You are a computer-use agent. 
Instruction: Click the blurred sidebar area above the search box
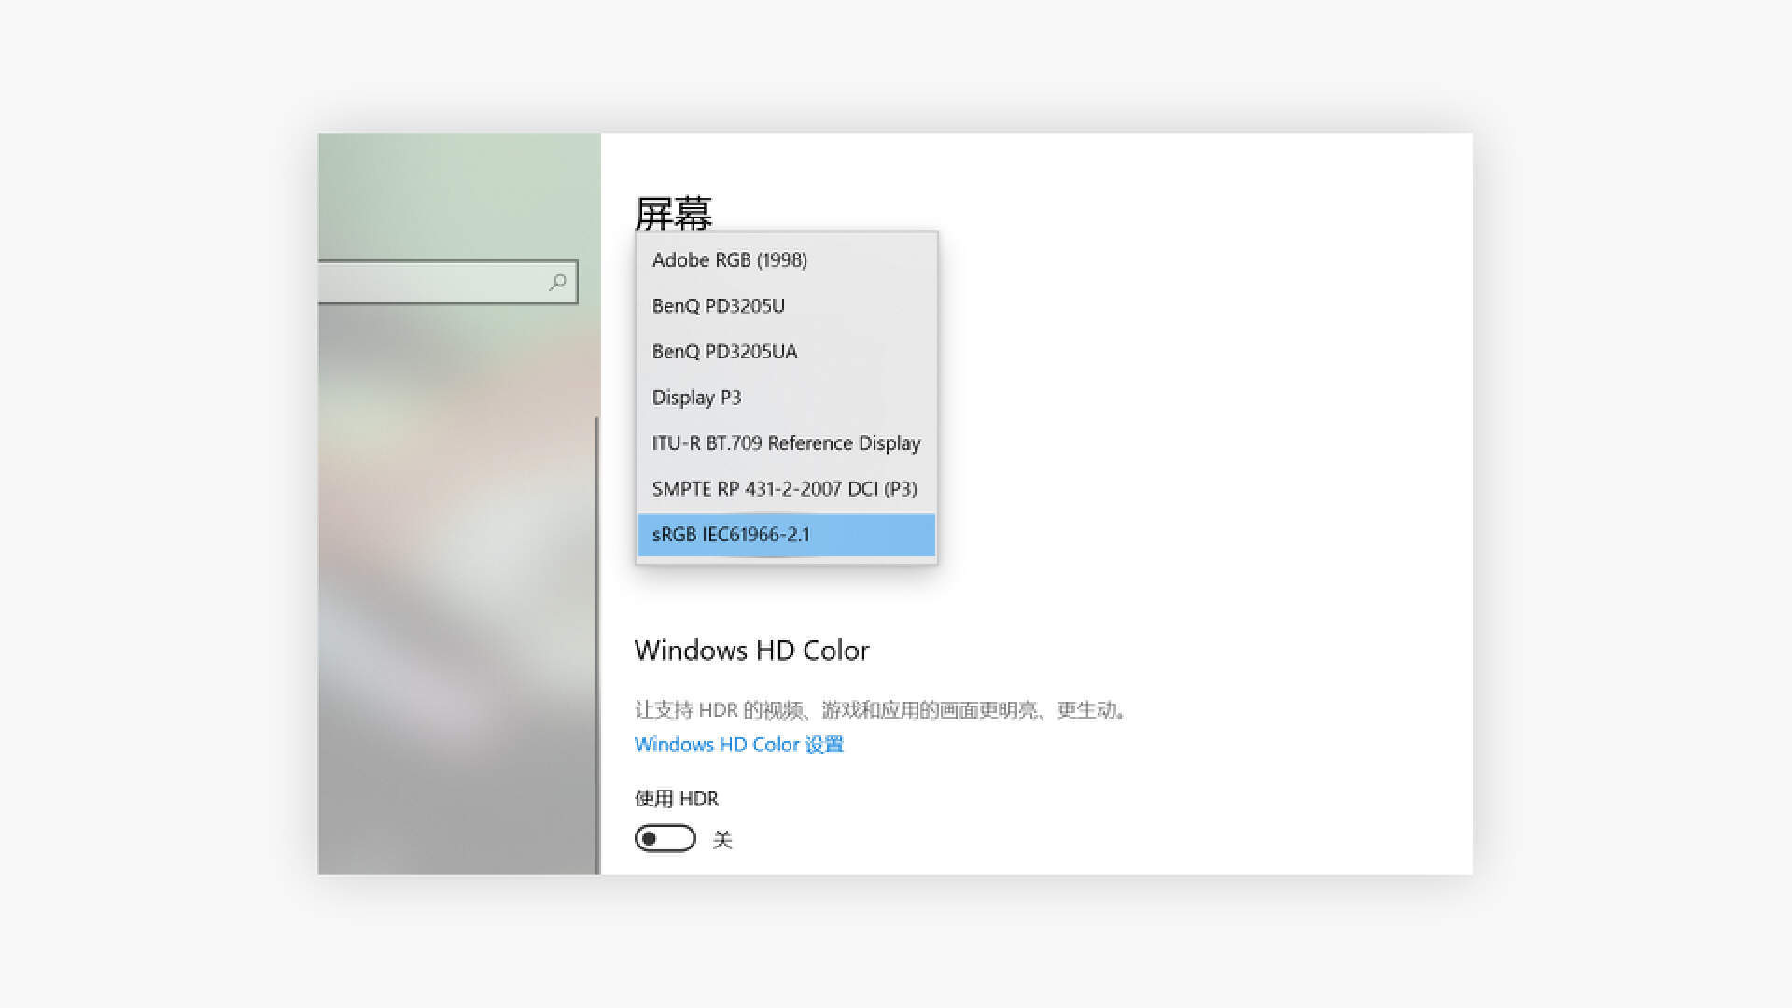click(x=457, y=196)
